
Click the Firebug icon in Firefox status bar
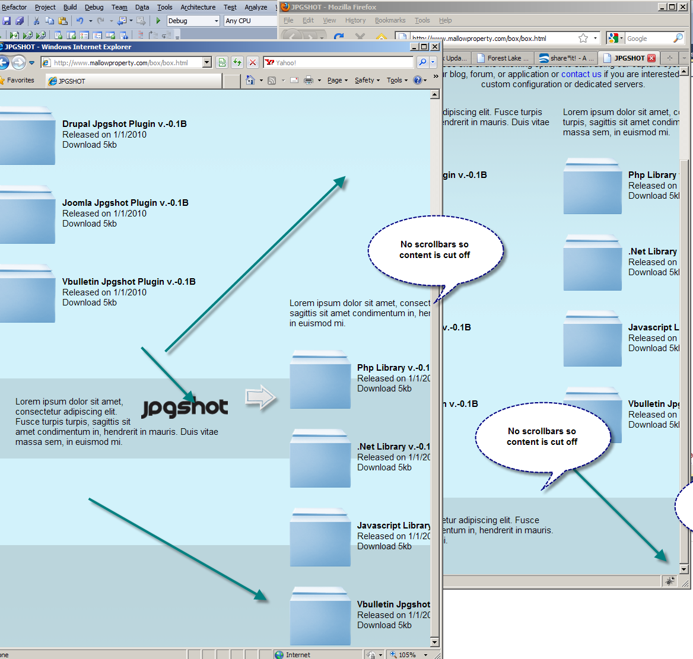coord(670,581)
